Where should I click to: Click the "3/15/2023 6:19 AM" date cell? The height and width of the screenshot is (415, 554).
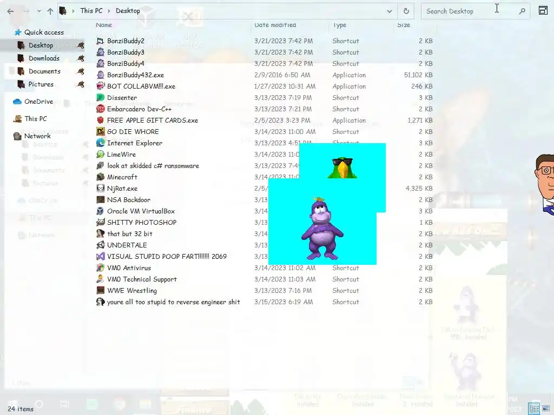[283, 302]
